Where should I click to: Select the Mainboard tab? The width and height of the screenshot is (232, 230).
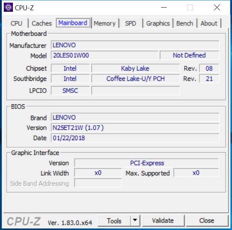click(x=73, y=23)
